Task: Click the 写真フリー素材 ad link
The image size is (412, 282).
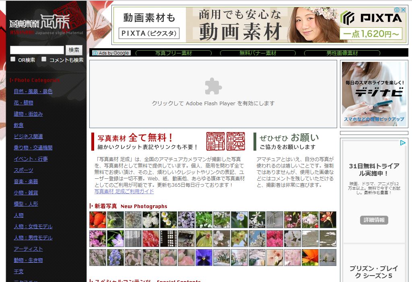Action: 173,53
